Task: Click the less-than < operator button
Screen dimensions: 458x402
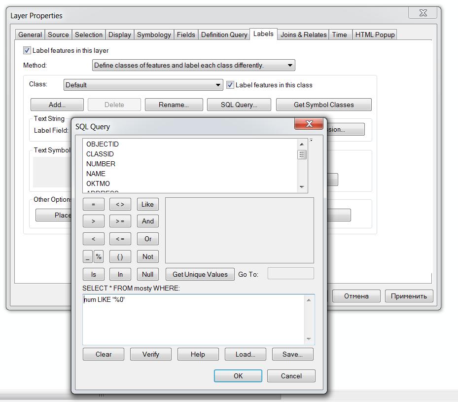Action: (x=94, y=239)
